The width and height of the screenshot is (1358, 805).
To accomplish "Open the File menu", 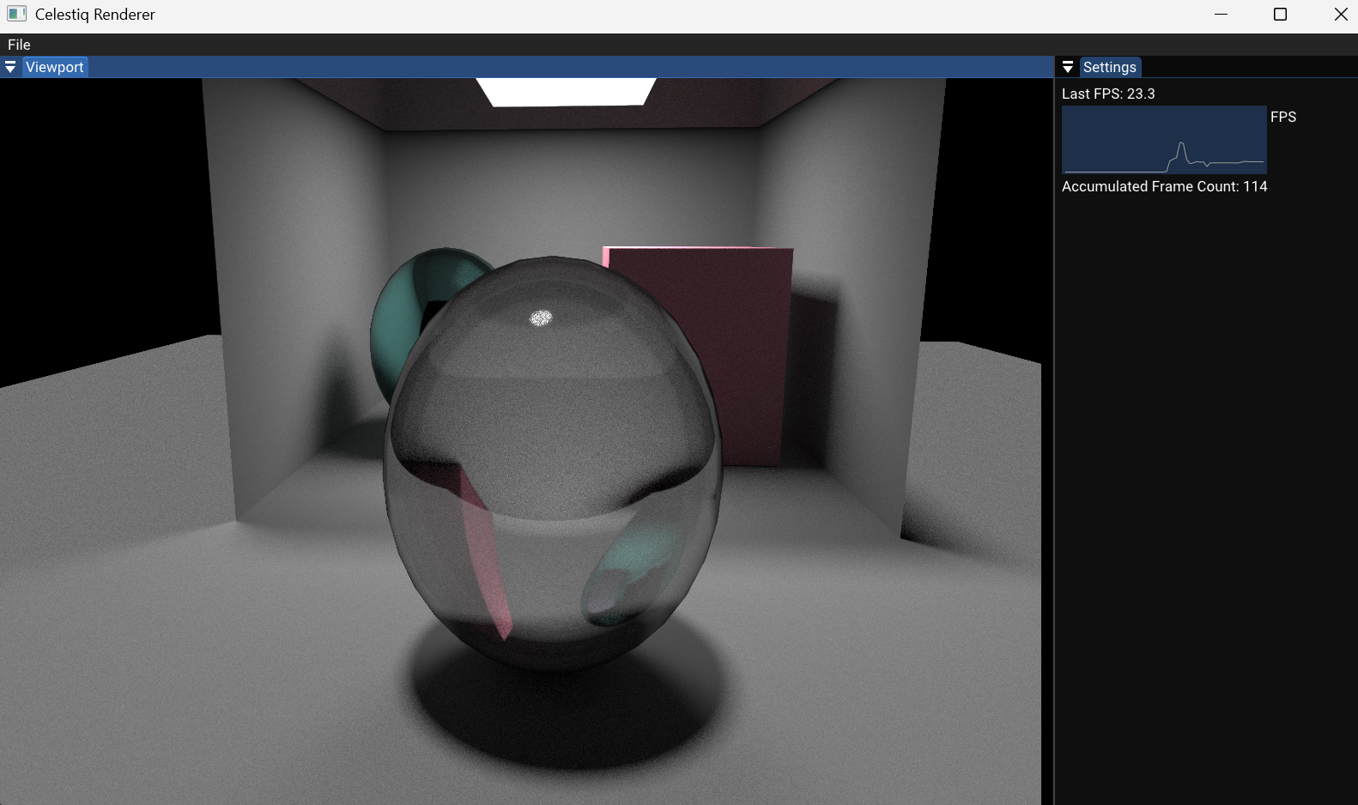I will click(x=19, y=45).
